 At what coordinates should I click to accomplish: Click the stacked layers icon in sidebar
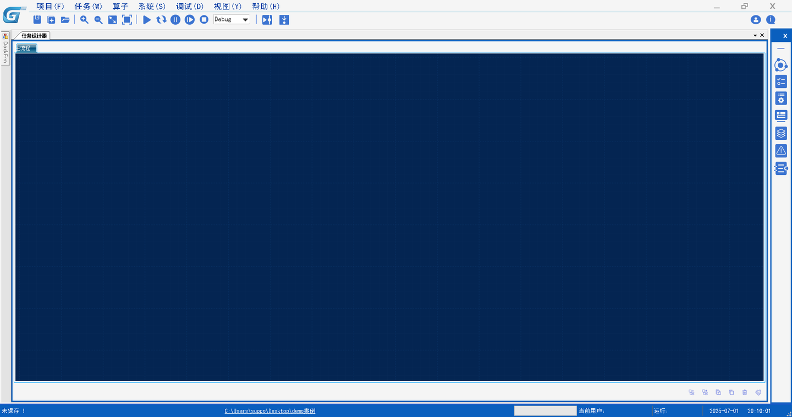pos(781,133)
